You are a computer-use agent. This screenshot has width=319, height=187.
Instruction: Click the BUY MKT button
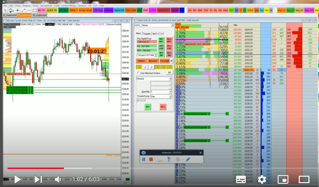tap(161, 40)
